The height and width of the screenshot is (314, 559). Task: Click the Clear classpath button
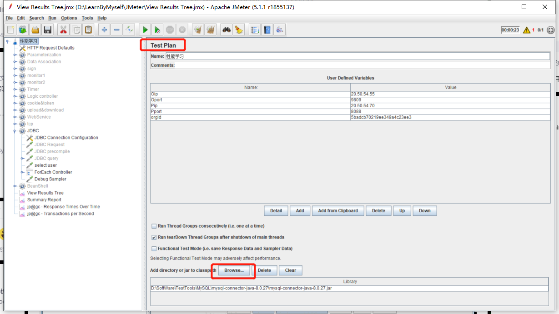291,270
